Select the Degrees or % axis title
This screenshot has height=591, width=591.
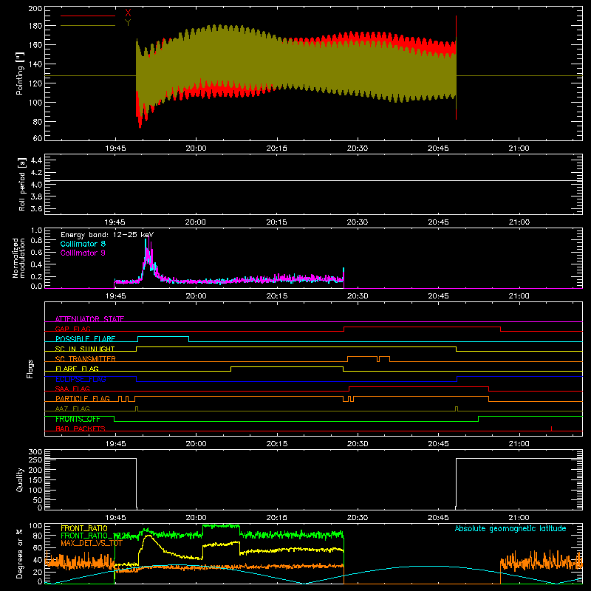[20, 553]
